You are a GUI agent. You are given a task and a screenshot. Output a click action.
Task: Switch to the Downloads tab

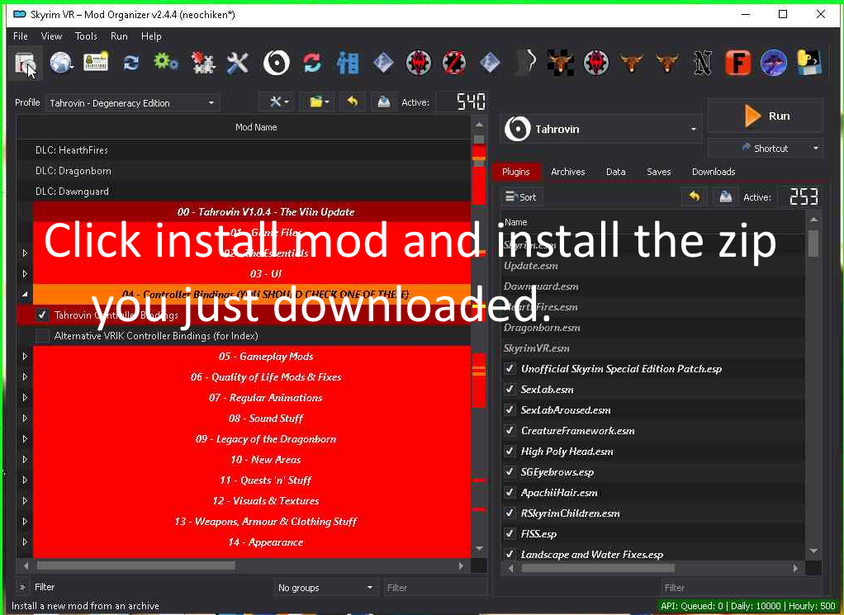coord(714,172)
